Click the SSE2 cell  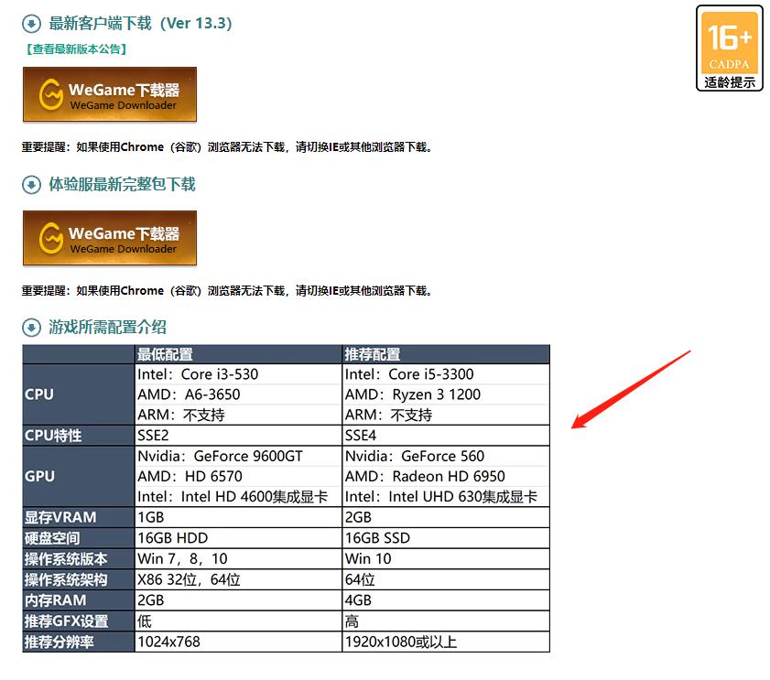coord(238,436)
